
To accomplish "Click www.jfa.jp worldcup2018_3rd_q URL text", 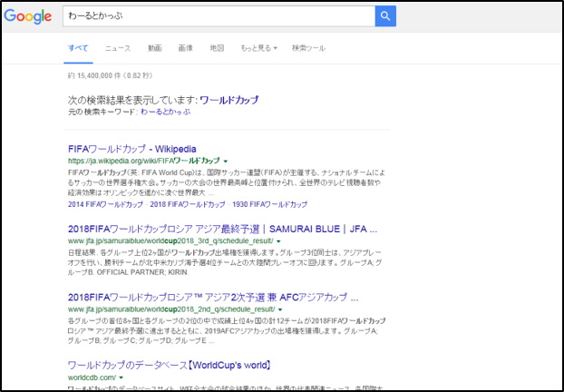I will [170, 240].
